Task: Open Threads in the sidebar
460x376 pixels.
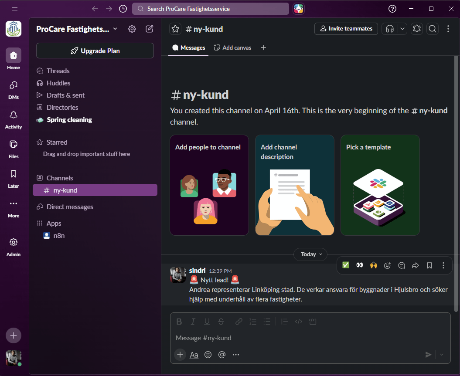Action: [95, 71]
